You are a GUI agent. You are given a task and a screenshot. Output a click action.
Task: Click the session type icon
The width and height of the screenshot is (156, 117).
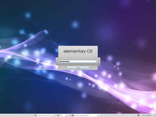pyautogui.click(x=72, y=115)
